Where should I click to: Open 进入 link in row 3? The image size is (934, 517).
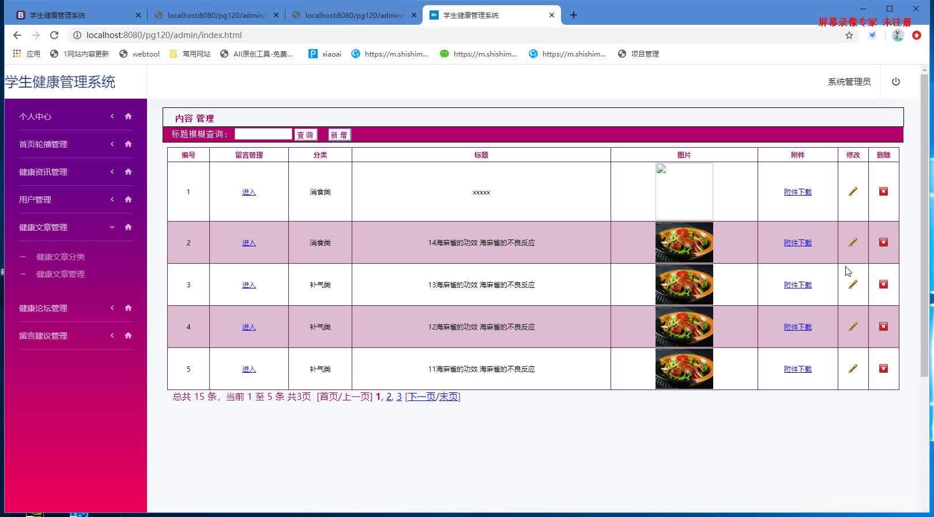248,285
